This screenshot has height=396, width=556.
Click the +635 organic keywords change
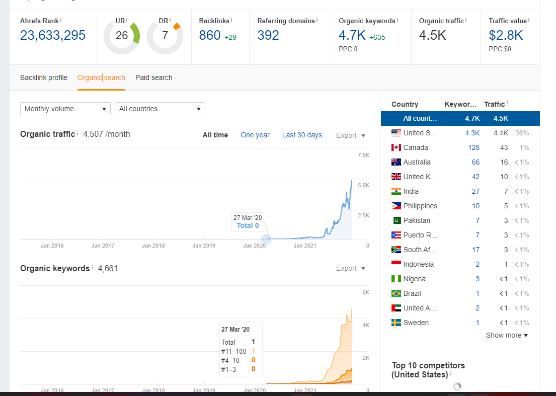coord(377,37)
